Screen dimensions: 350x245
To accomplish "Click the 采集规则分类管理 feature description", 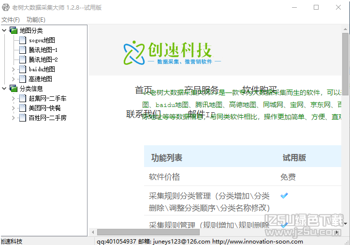I will [209, 202].
